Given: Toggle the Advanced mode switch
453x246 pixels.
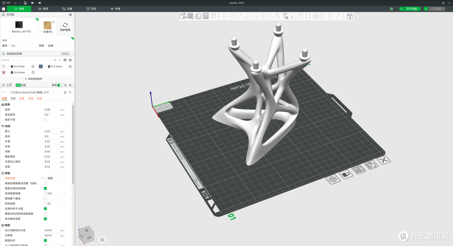Looking at the screenshot, I should tap(60, 85).
